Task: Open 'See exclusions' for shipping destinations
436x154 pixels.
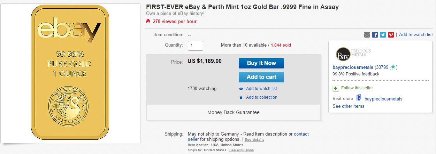Action: point(241,150)
